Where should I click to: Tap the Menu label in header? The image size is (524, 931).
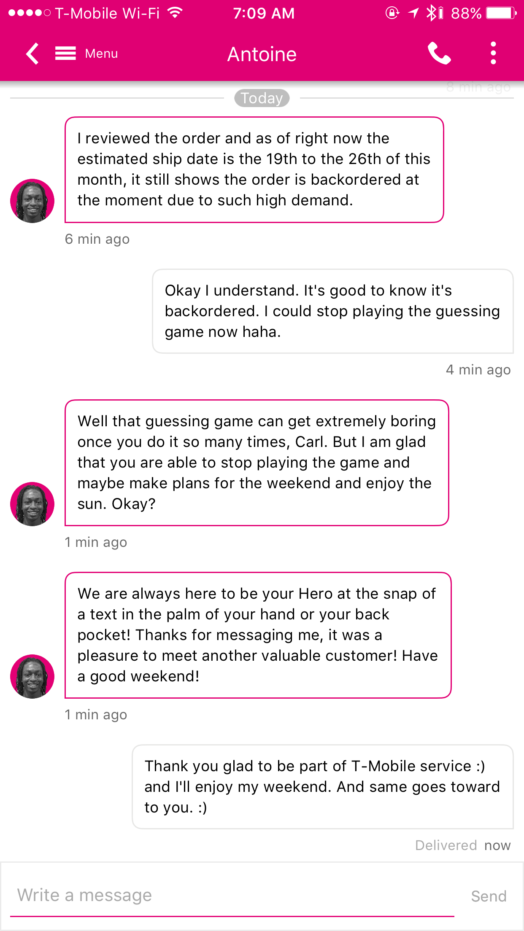click(101, 54)
